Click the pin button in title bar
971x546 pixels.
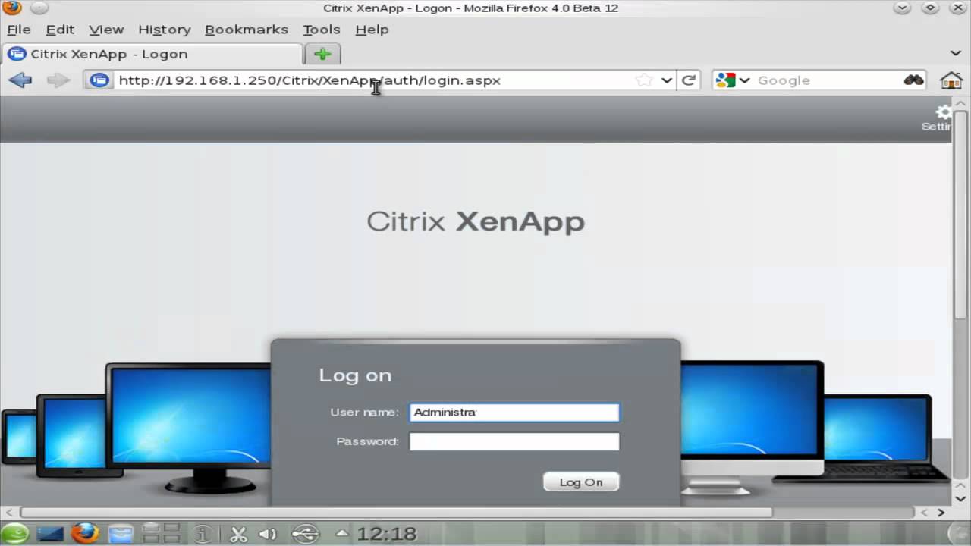[39, 8]
